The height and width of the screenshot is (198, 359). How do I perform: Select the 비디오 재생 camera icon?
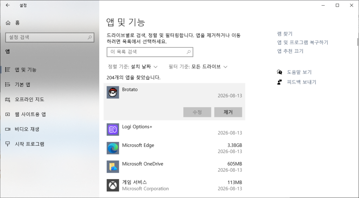[x=8, y=129]
